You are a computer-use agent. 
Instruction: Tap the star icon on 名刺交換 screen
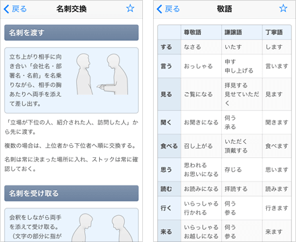(130, 9)
